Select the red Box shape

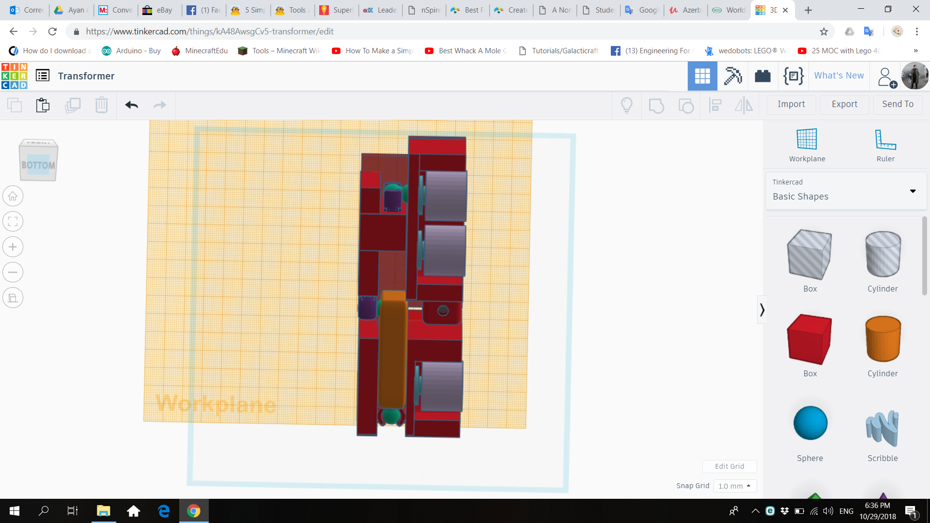pos(809,339)
